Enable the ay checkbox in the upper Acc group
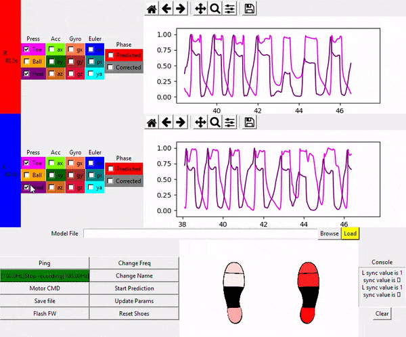This screenshot has width=406, height=337. coord(51,62)
